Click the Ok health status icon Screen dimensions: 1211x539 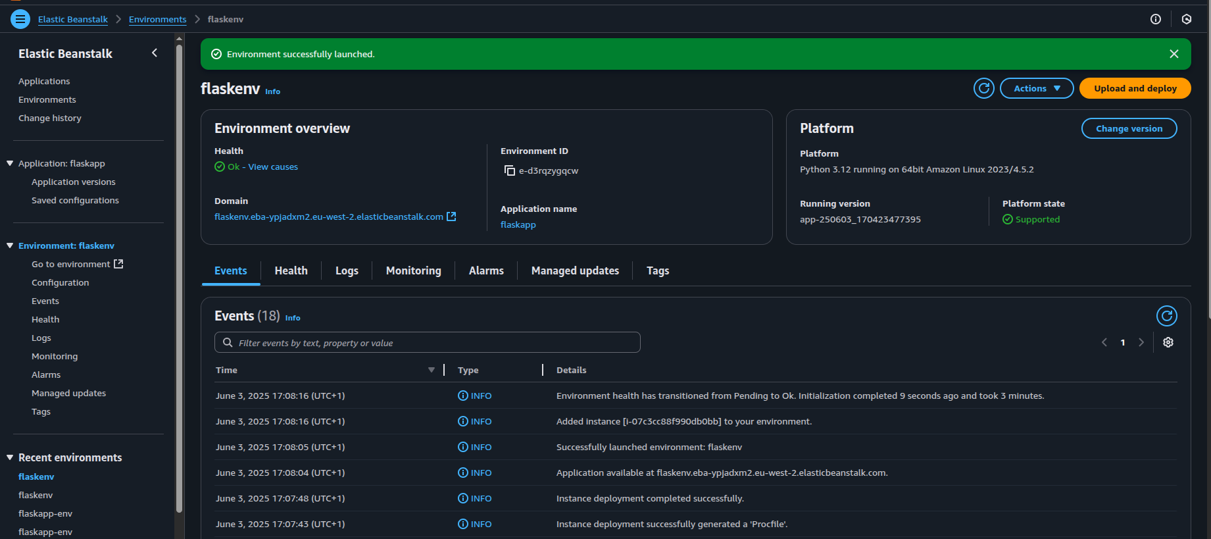[x=220, y=167]
